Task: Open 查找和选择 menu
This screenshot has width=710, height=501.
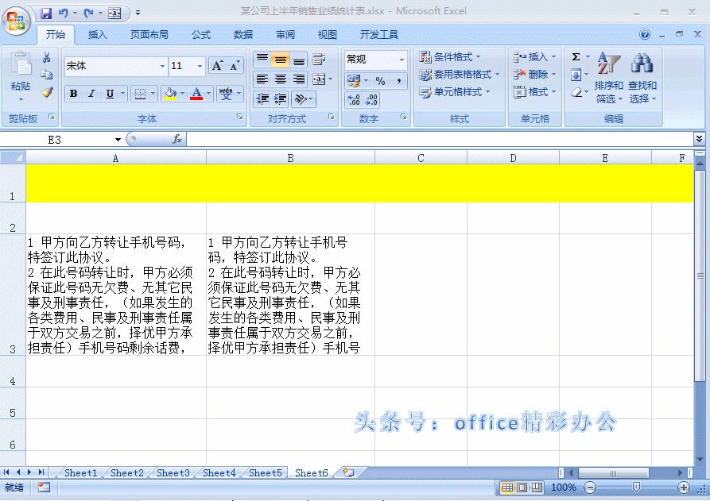Action: point(642,78)
